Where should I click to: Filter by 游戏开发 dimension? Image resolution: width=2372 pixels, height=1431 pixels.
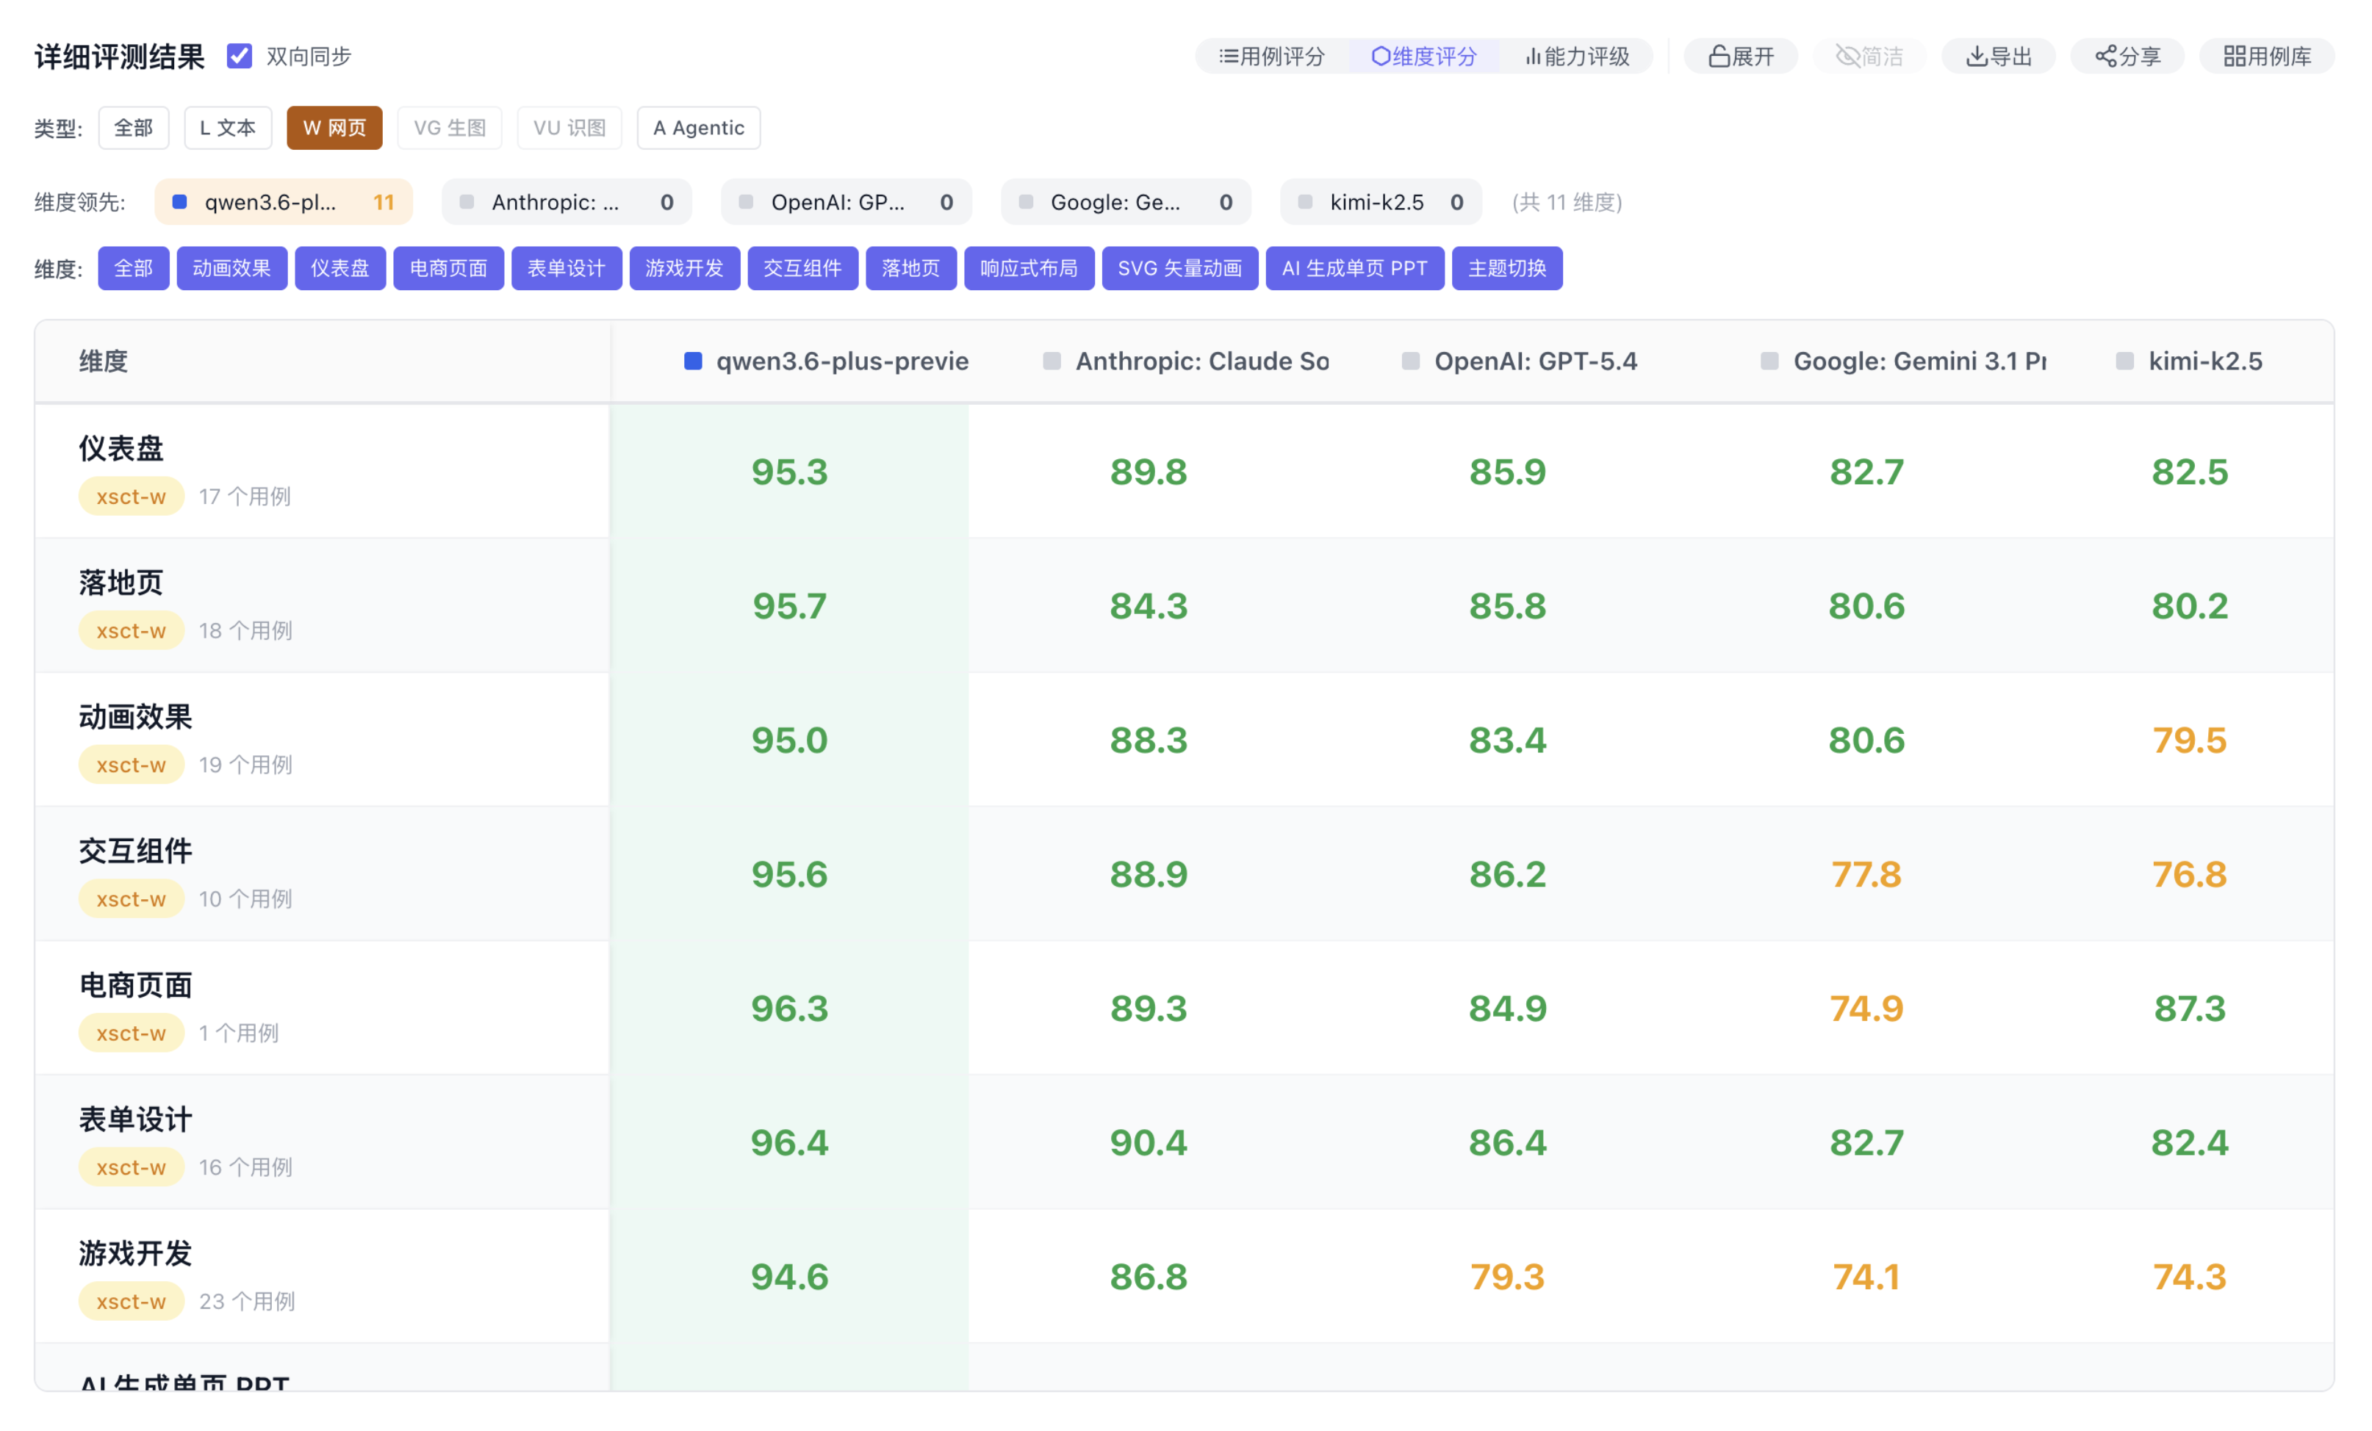[x=684, y=268]
